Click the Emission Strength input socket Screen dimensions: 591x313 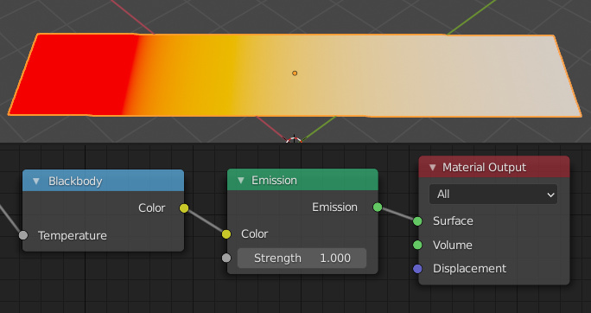[226, 258]
